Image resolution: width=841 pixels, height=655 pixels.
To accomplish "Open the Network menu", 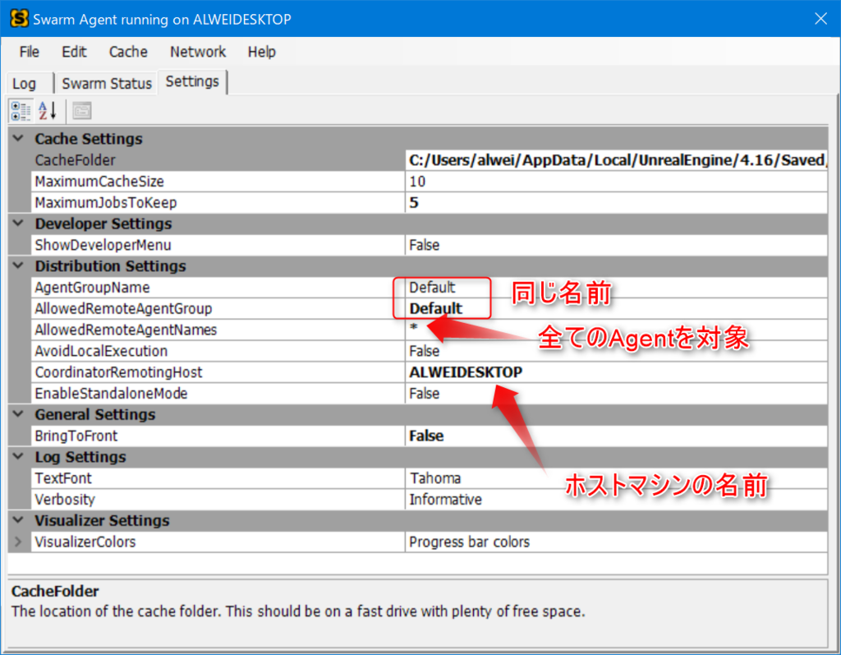I will coord(198,52).
